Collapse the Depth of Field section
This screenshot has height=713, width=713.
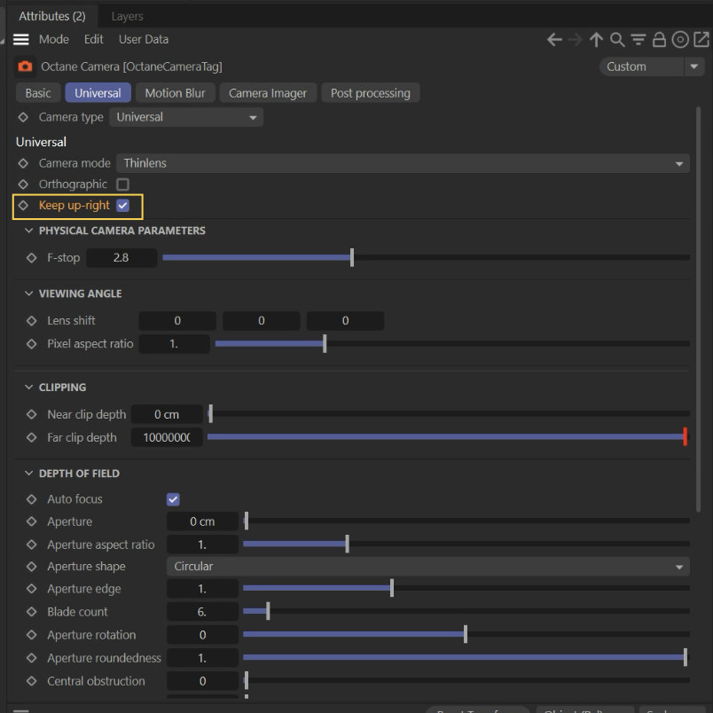tap(29, 474)
